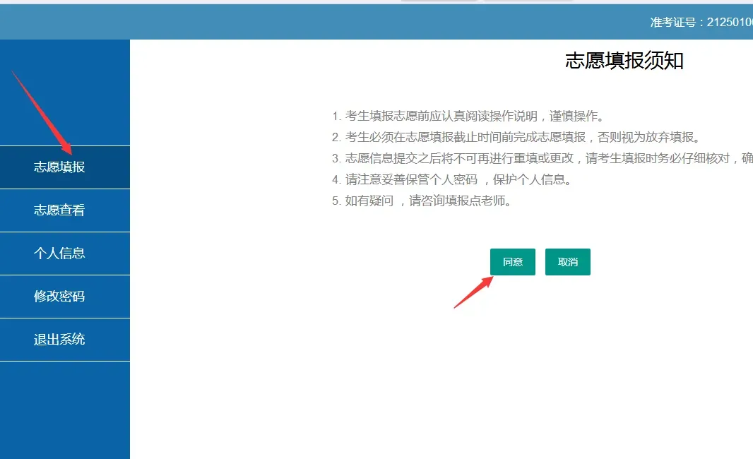Image resolution: width=753 pixels, height=459 pixels.
Task: Click the 同意 button
Action: (x=512, y=262)
